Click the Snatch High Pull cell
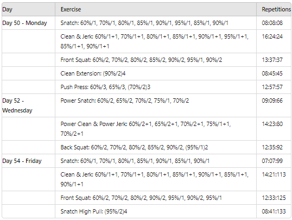 pos(156,211)
